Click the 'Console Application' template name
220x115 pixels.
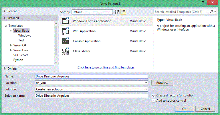tap(87, 41)
